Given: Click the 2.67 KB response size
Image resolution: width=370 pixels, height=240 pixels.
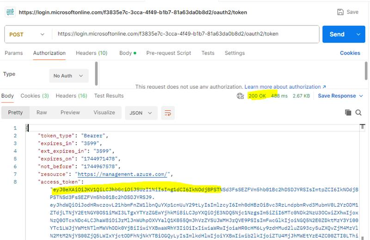Looking at the screenshot, I should [x=301, y=96].
